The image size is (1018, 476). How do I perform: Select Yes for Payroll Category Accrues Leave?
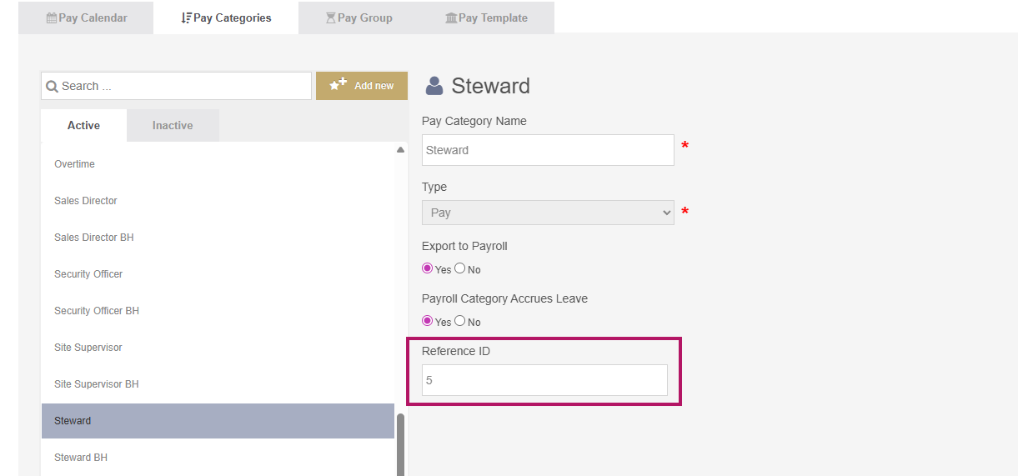tap(428, 321)
